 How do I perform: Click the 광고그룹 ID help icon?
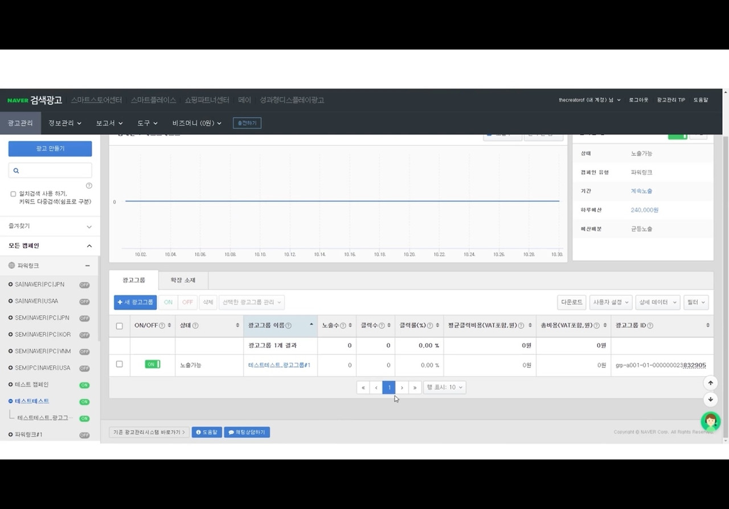tap(650, 326)
